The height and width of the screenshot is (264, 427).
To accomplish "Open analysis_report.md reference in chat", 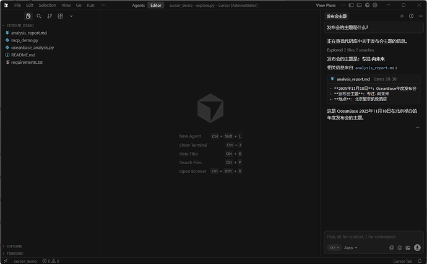I will pos(353,79).
